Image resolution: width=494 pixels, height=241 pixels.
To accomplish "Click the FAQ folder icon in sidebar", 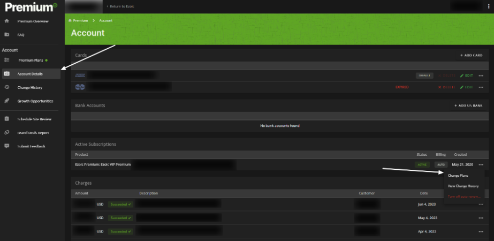I will pos(6,34).
